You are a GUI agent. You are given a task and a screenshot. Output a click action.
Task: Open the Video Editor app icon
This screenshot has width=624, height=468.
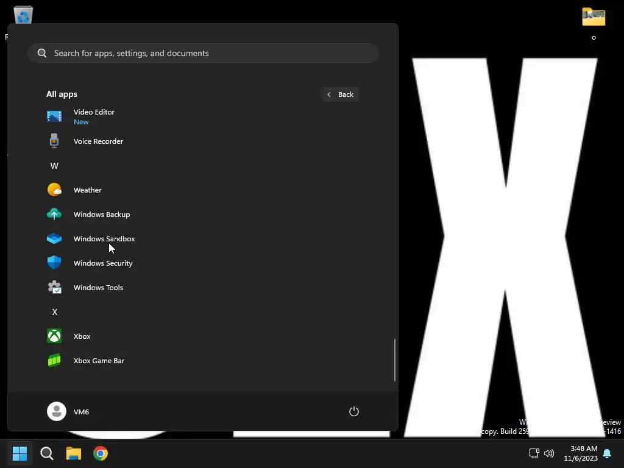pos(54,116)
